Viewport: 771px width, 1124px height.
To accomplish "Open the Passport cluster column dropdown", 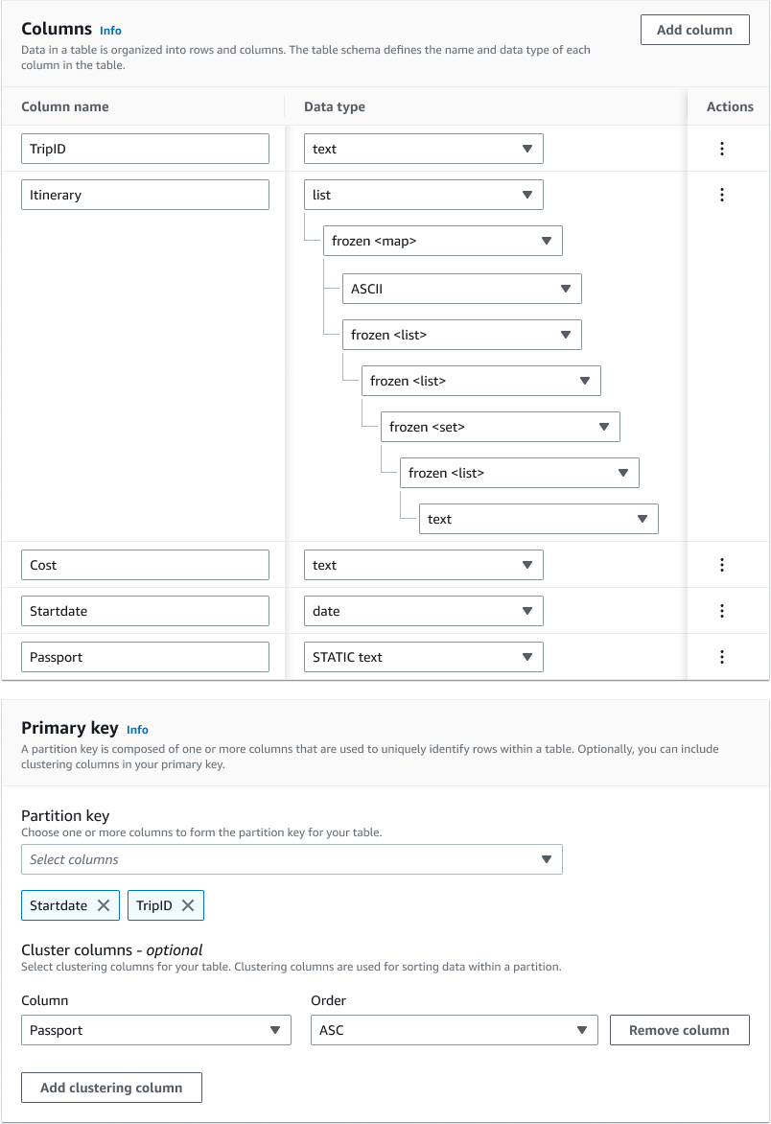I will 155,1029.
